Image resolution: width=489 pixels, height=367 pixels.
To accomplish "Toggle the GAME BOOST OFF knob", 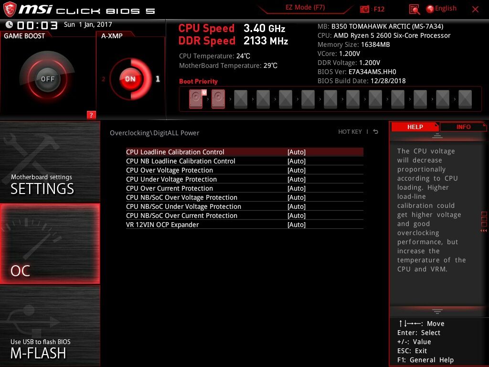I will (x=47, y=79).
